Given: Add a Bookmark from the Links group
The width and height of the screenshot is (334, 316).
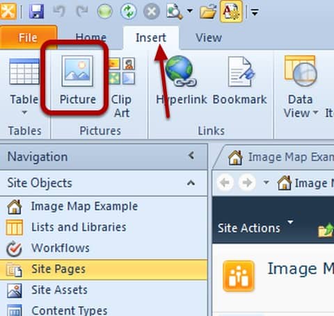Looking at the screenshot, I should (240, 80).
